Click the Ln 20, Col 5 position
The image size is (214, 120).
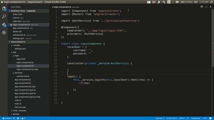(172, 118)
